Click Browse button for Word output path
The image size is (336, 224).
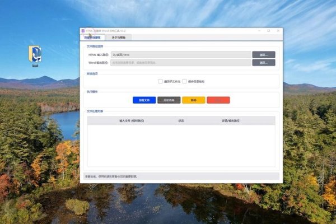click(264, 63)
